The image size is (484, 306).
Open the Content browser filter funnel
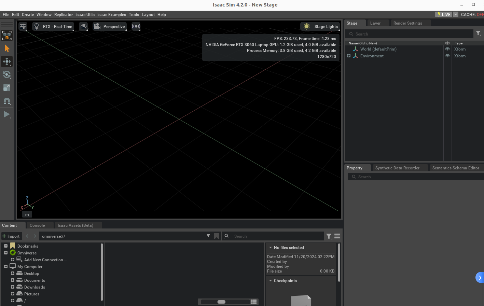[x=329, y=236]
